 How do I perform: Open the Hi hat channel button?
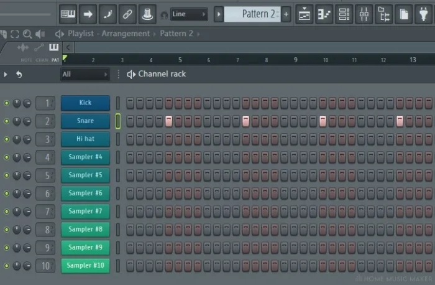coord(86,139)
